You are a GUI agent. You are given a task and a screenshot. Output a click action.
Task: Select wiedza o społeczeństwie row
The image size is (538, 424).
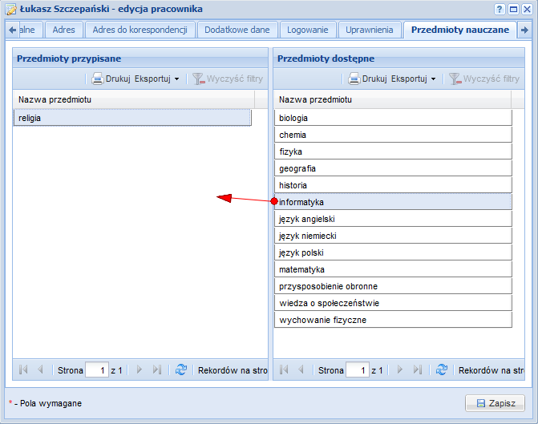[393, 303]
